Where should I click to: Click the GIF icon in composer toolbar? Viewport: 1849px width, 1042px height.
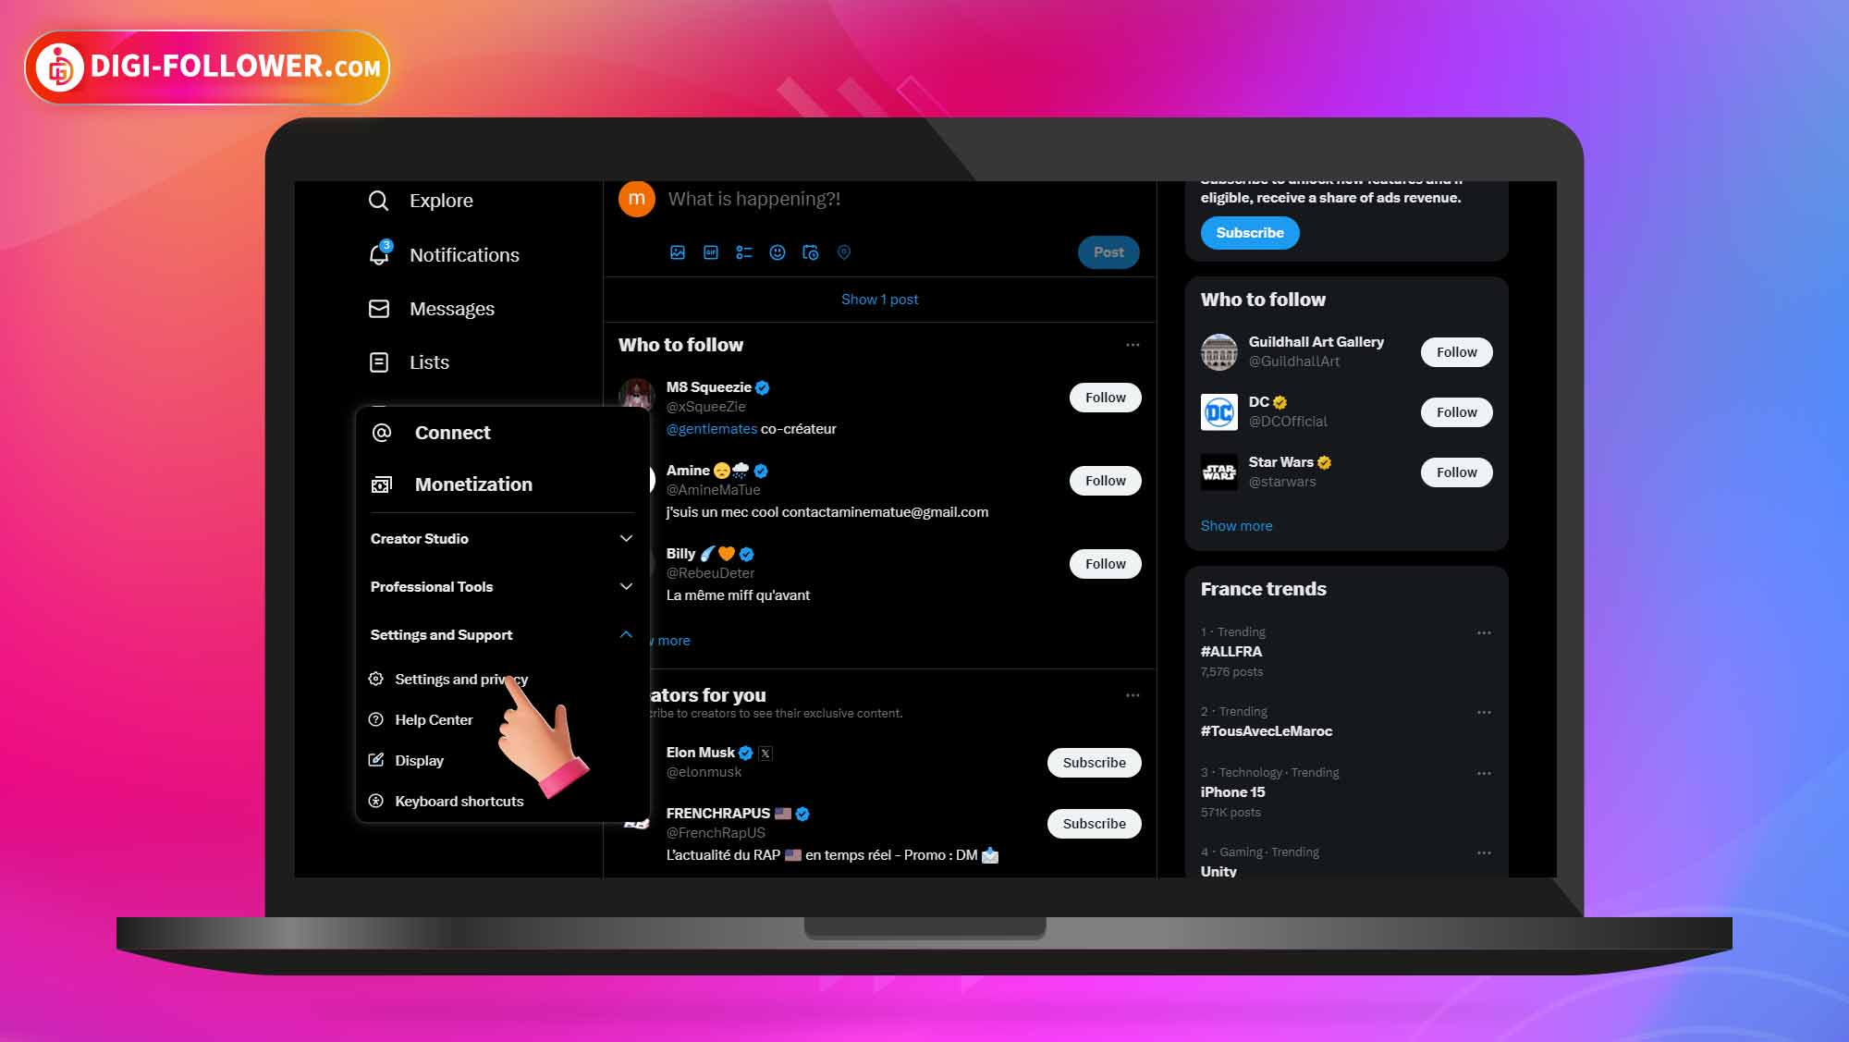pos(708,251)
